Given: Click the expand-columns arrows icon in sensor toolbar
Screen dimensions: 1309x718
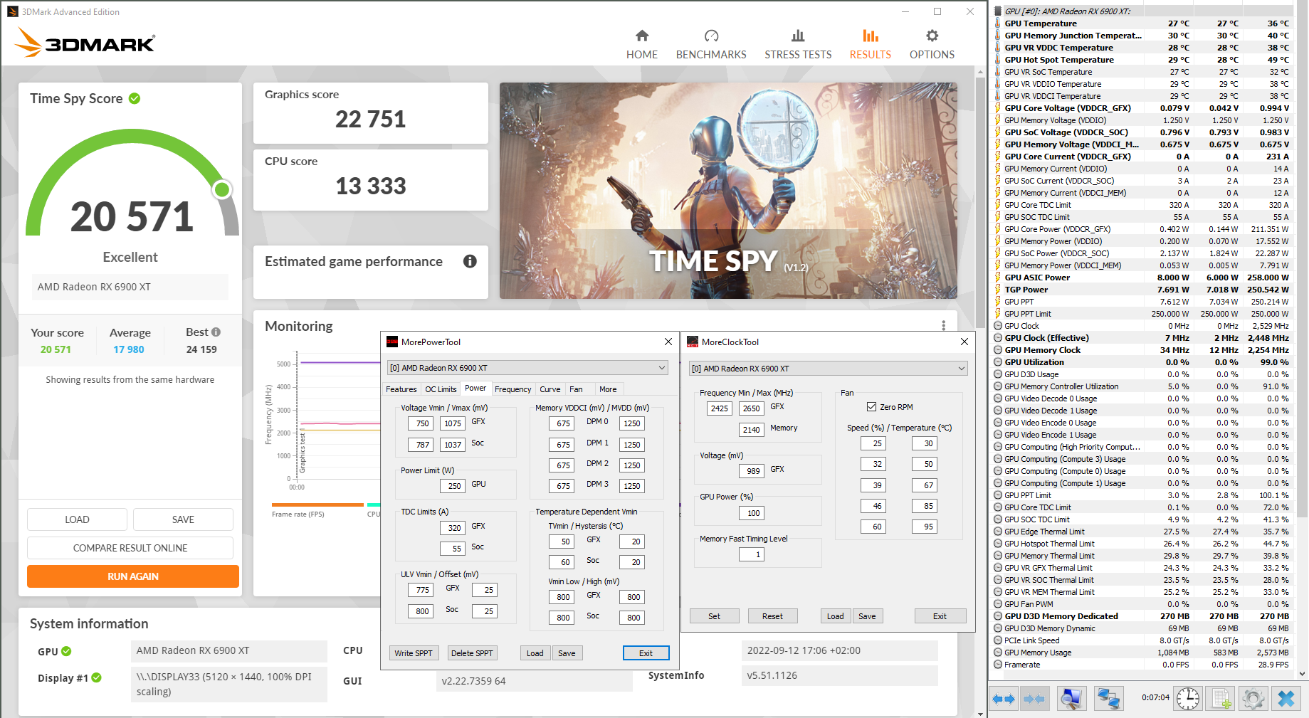Looking at the screenshot, I should tap(1004, 699).
